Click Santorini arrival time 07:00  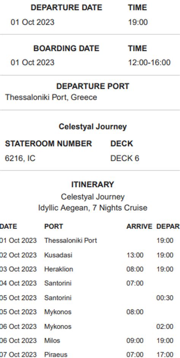point(135,284)
